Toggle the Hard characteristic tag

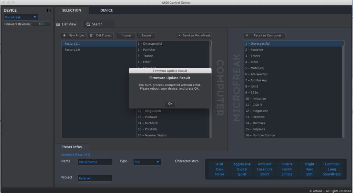coord(309,169)
